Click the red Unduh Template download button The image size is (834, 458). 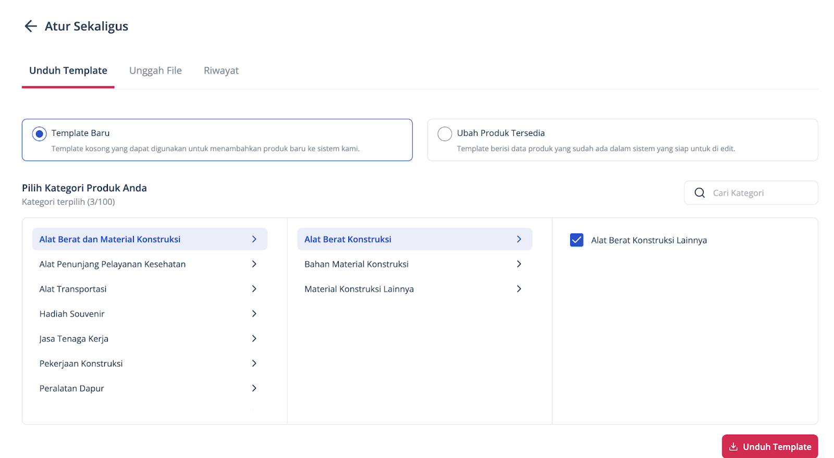coord(770,447)
